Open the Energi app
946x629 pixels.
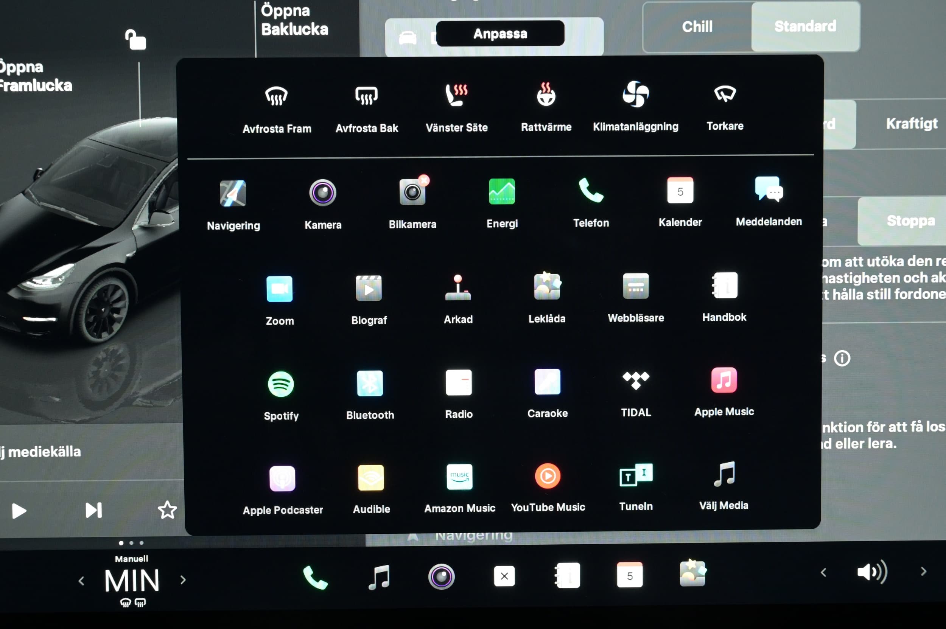pyautogui.click(x=502, y=203)
